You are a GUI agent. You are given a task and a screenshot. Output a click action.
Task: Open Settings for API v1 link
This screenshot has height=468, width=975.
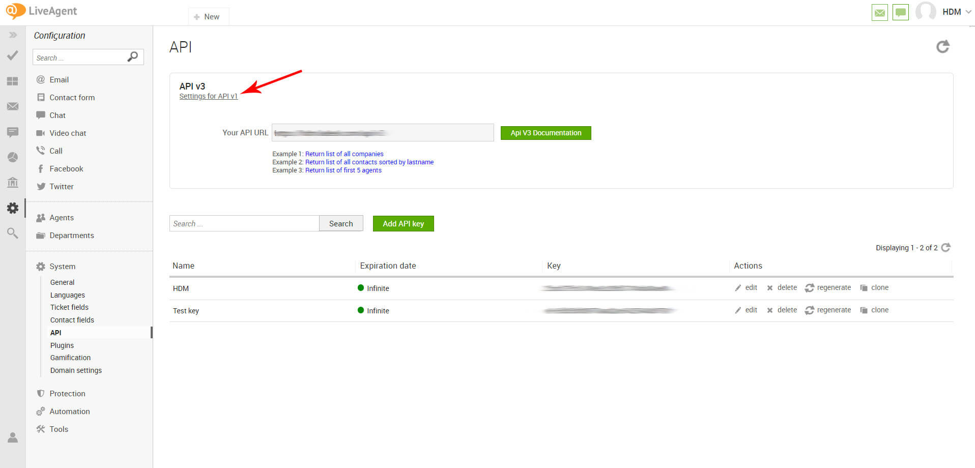(x=208, y=96)
